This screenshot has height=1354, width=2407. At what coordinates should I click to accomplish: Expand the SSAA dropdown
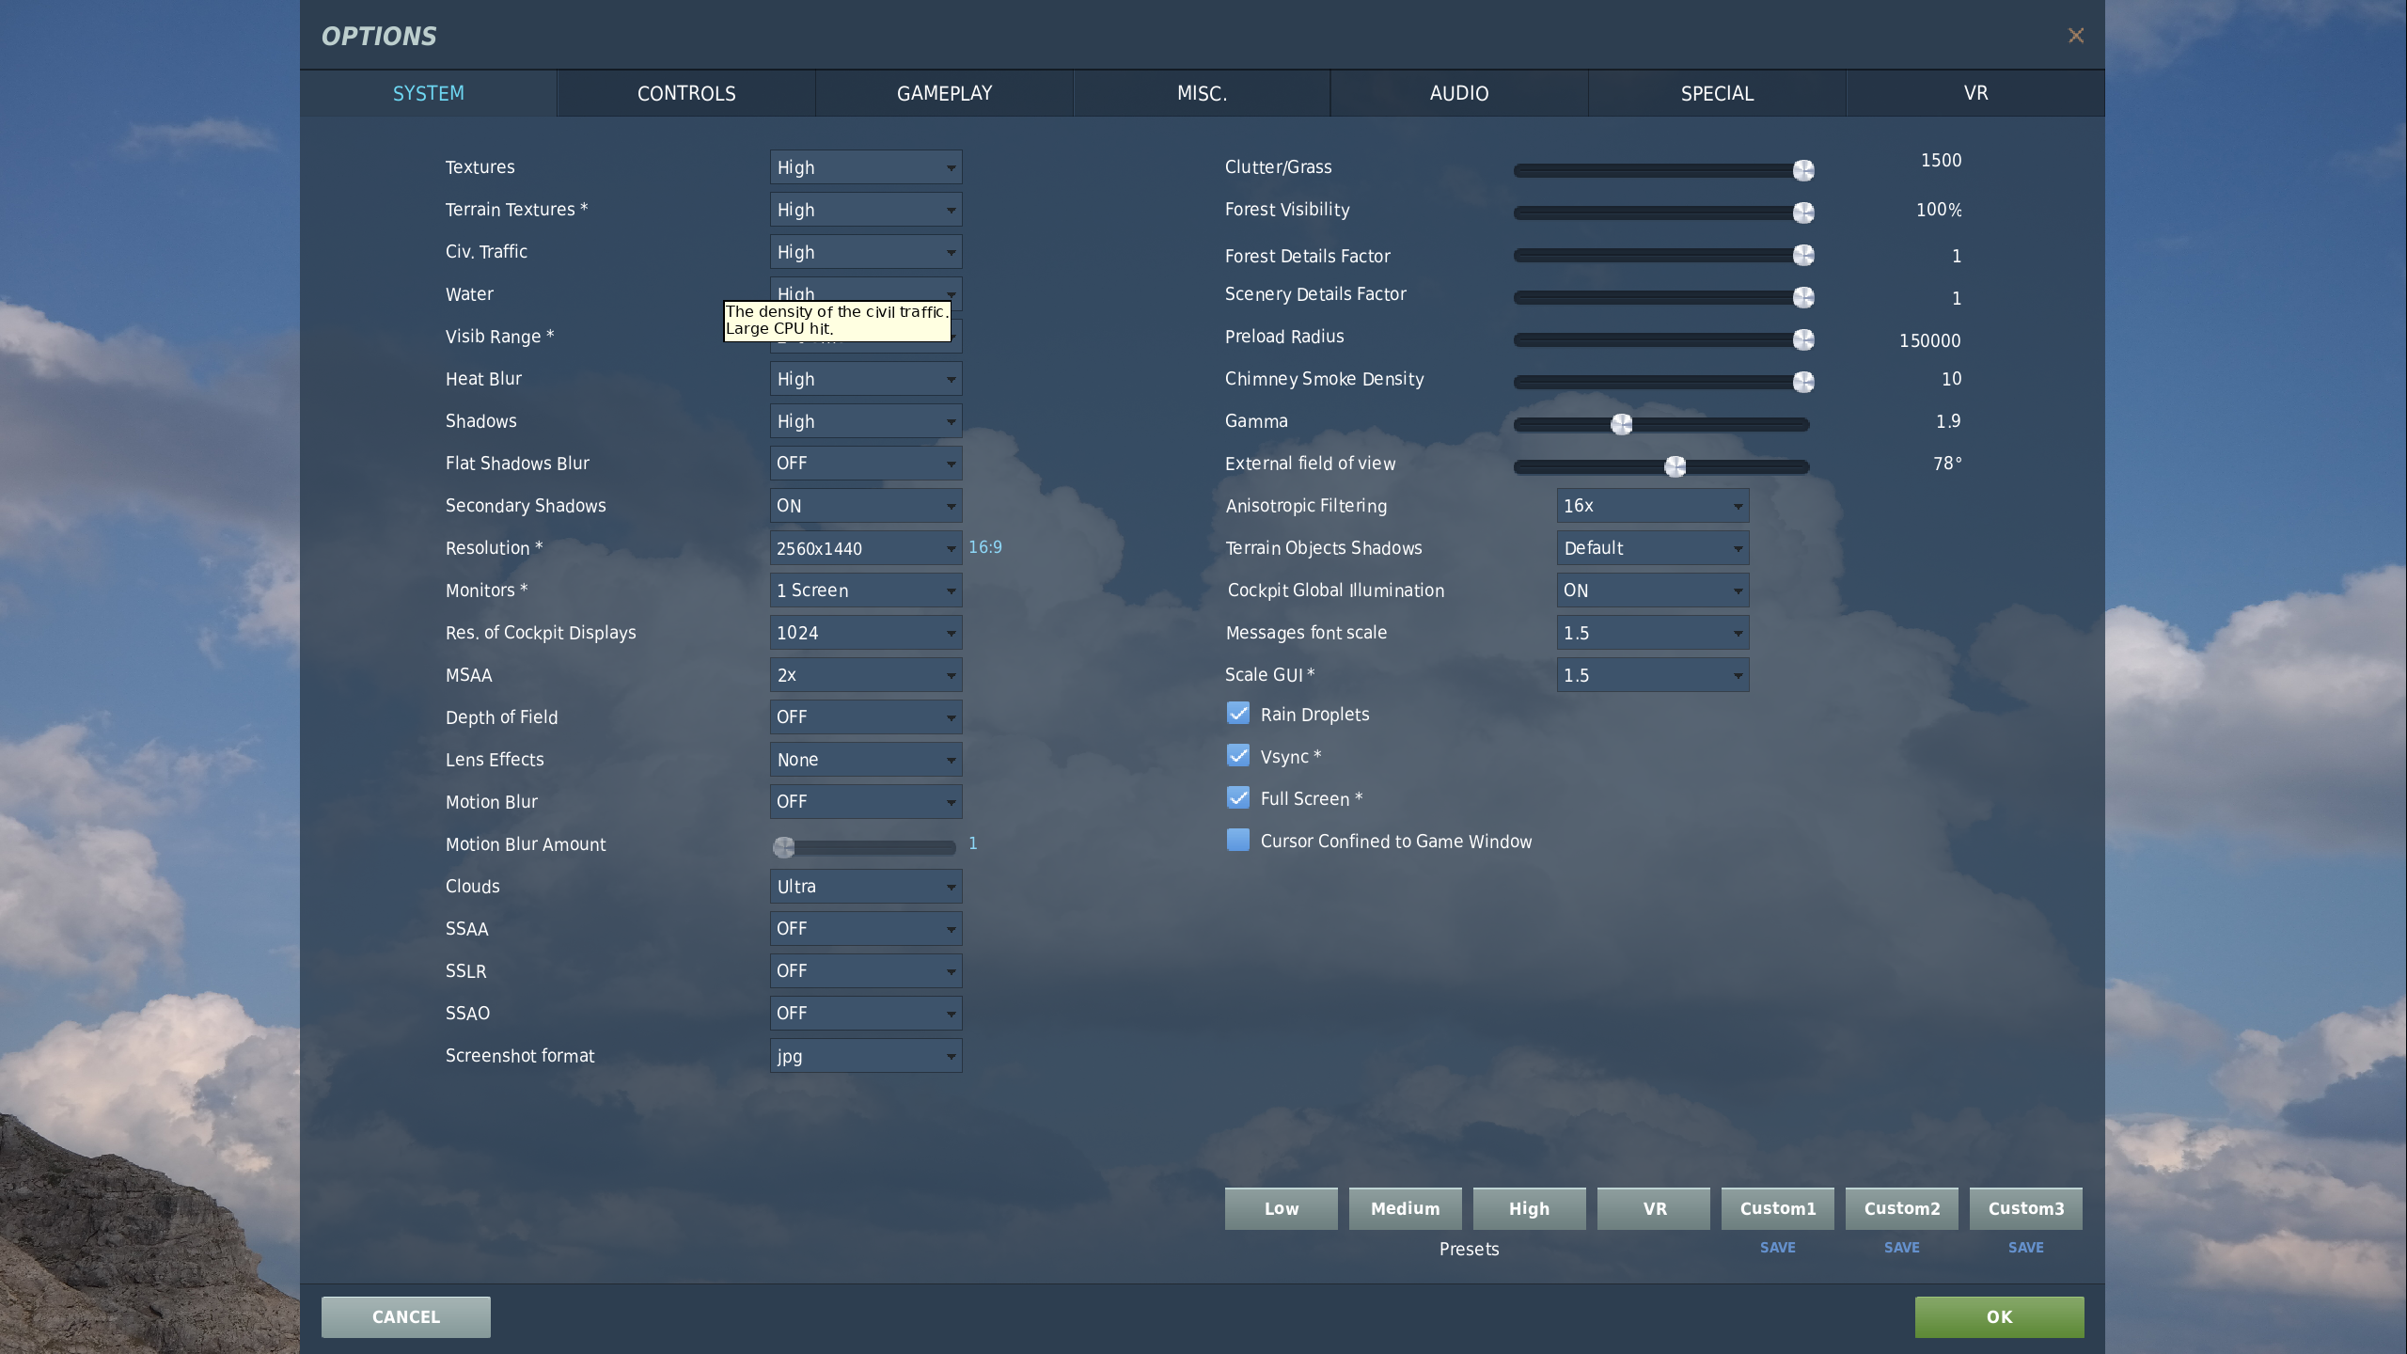coord(866,929)
